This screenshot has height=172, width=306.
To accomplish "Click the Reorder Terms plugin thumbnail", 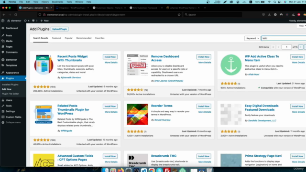I will [x=137, y=114].
